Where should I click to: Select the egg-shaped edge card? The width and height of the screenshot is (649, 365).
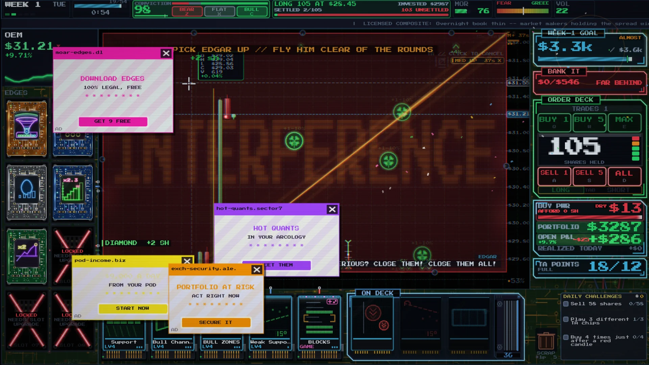tap(27, 193)
